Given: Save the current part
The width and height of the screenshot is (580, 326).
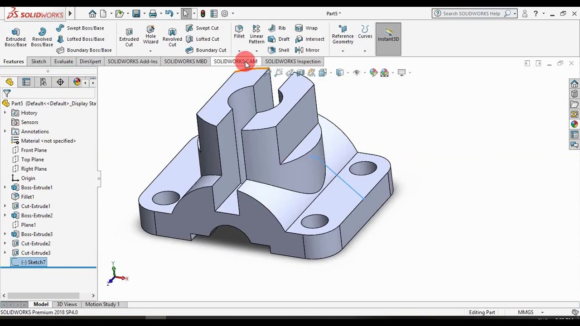Looking at the screenshot, I should 136,14.
